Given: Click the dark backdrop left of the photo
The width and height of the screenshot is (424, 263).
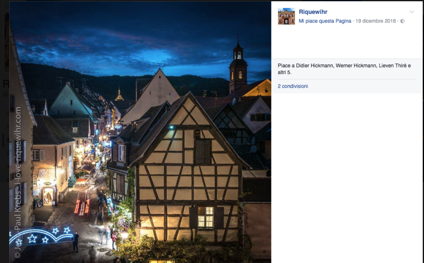Looking at the screenshot, I should tap(4, 127).
